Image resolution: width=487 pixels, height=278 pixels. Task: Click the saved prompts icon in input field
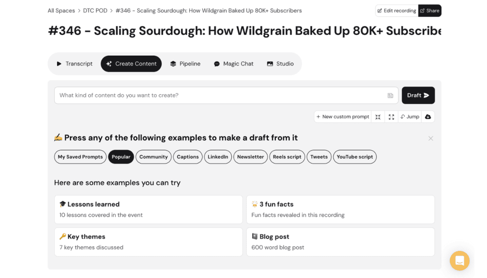tap(390, 96)
